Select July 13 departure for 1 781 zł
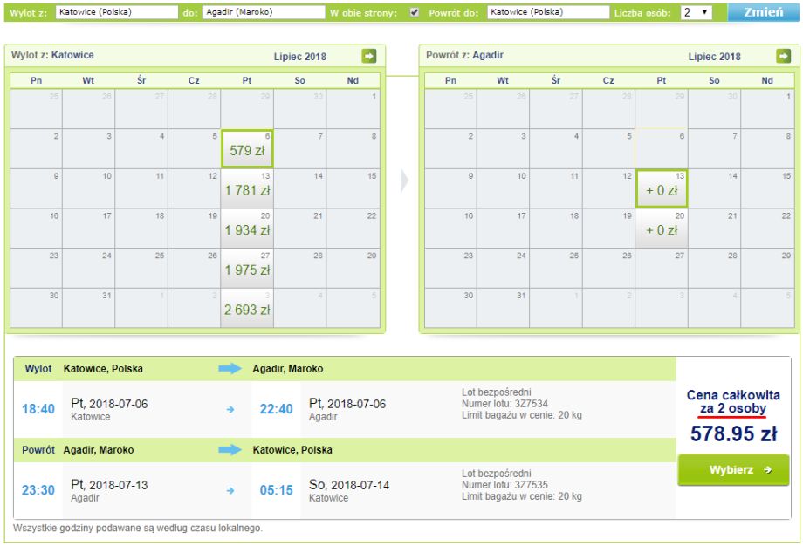This screenshot has height=546, width=803. point(247,188)
